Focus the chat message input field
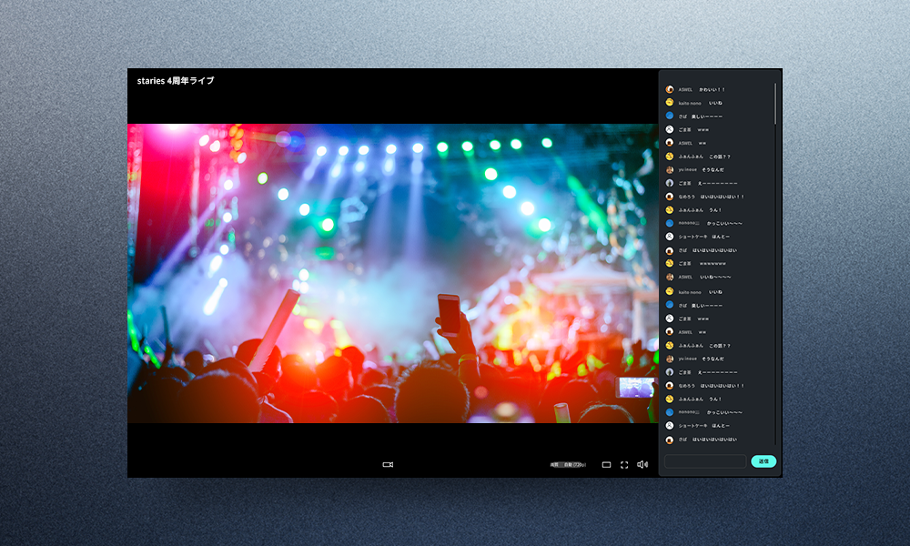 [705, 461]
